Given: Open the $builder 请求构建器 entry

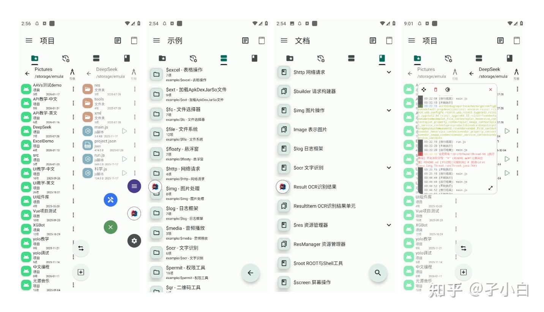Looking at the screenshot, I should coord(336,91).
